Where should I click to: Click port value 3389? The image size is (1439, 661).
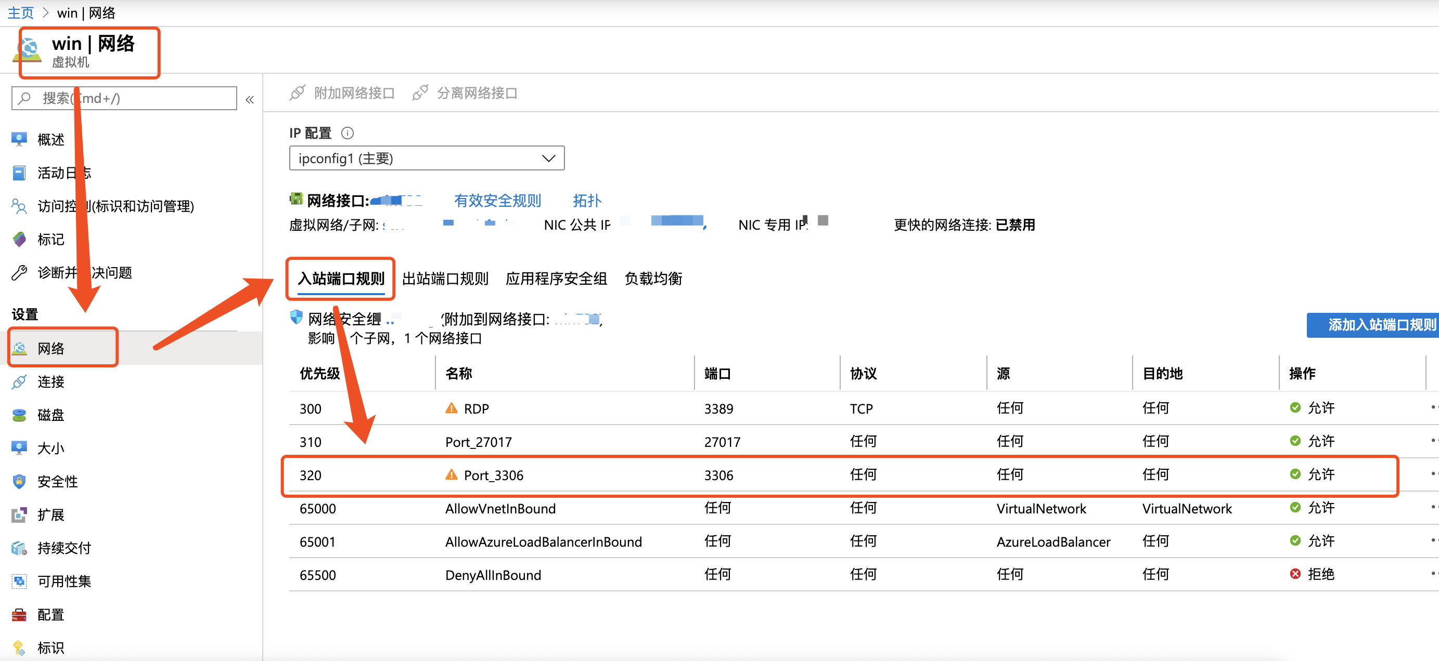pyautogui.click(x=718, y=408)
